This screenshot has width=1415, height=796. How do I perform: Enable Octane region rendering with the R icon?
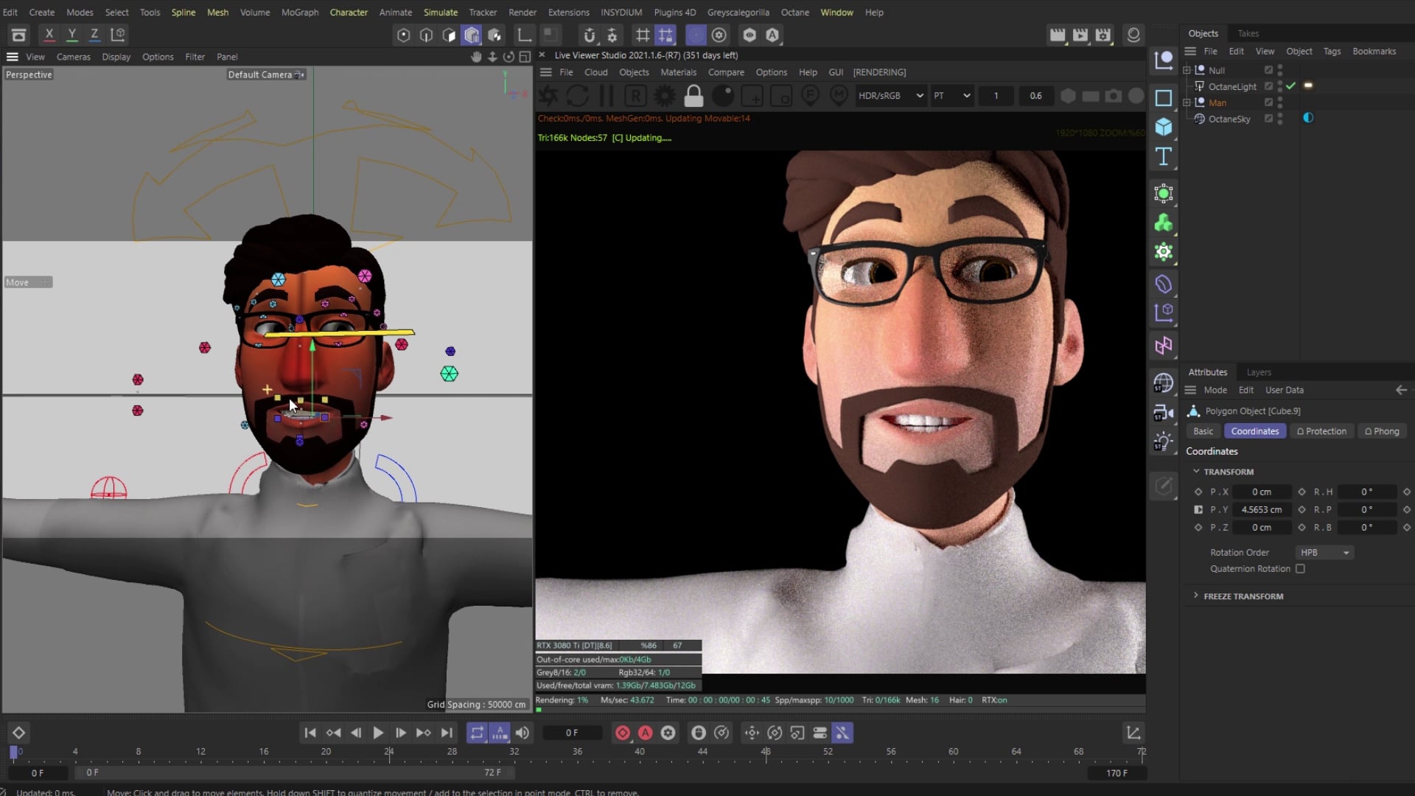click(635, 96)
